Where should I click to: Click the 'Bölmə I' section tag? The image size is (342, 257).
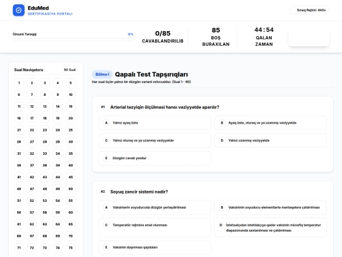tap(103, 74)
